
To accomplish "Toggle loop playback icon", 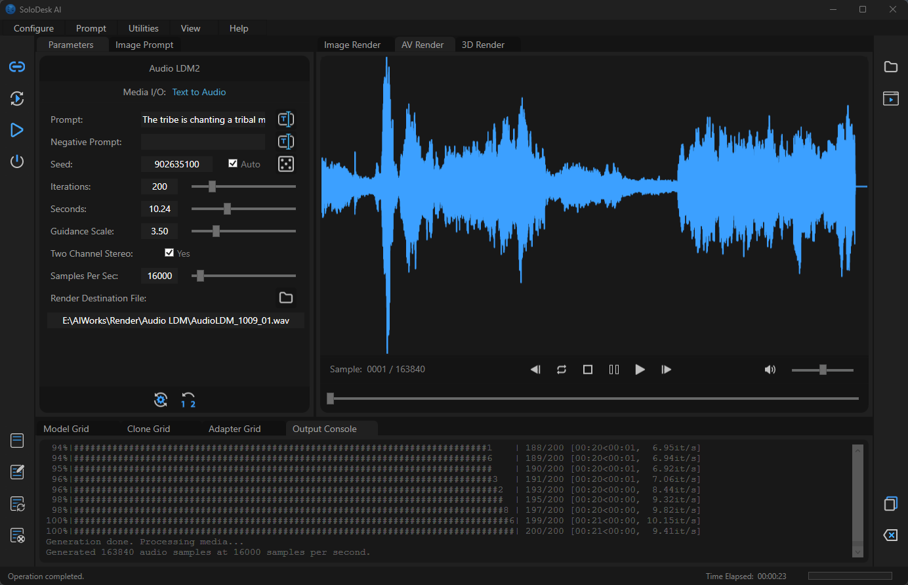I will (562, 370).
